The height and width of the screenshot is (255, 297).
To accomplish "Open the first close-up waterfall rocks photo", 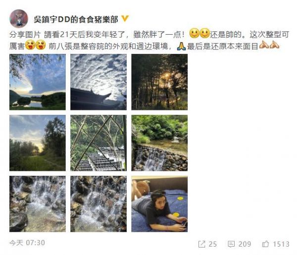I will [x=38, y=204].
